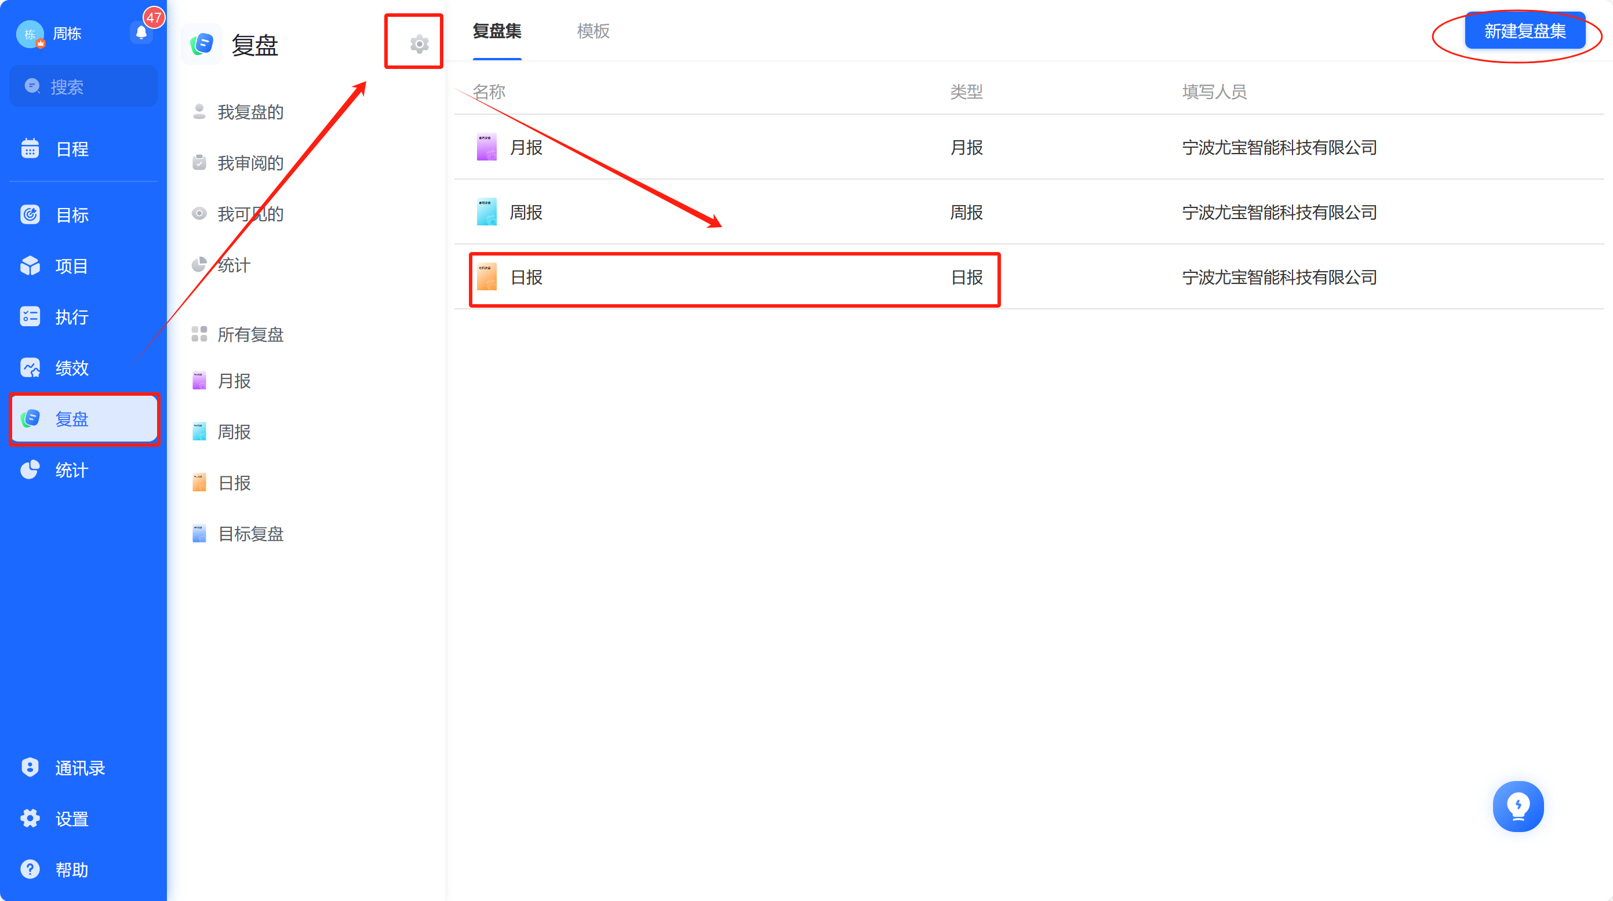
Task: Open the notification bell with 47 badge
Action: [141, 31]
